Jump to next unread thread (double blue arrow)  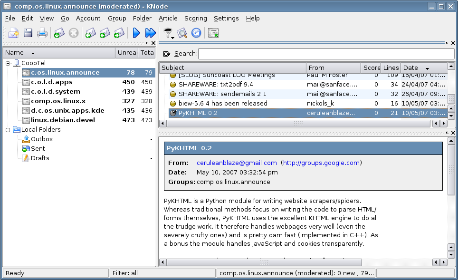coord(150,33)
